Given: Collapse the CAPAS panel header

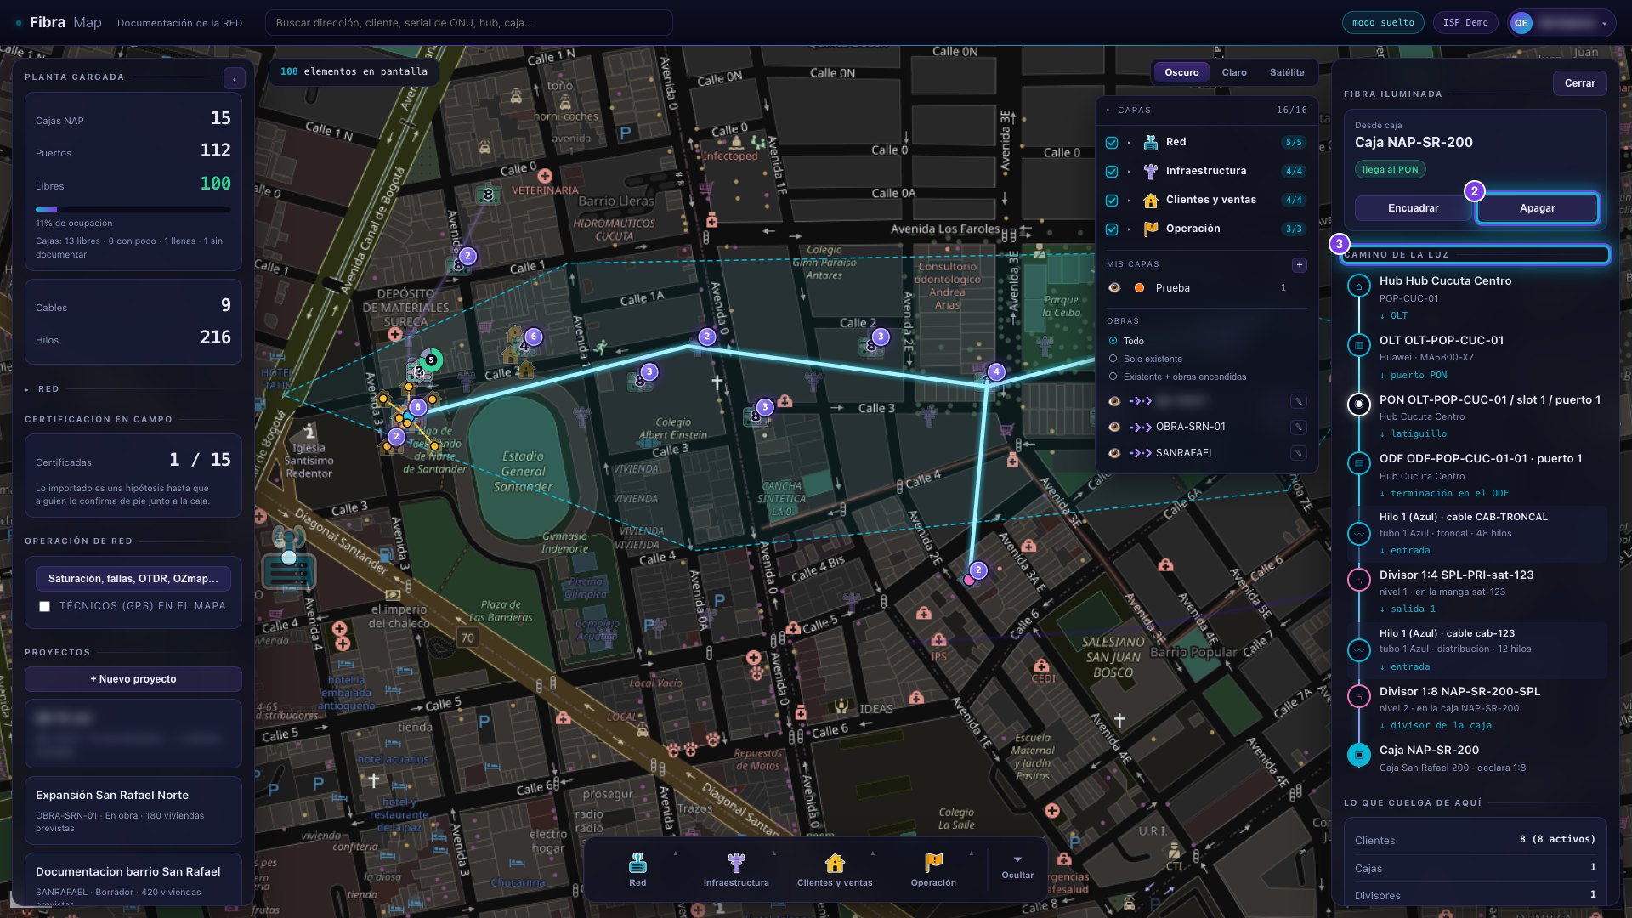Looking at the screenshot, I should (1207, 110).
